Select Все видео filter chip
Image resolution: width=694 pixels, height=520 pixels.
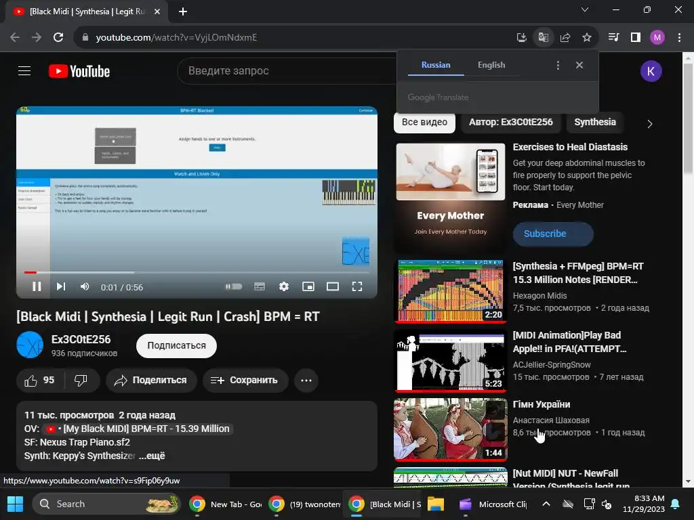pos(424,122)
